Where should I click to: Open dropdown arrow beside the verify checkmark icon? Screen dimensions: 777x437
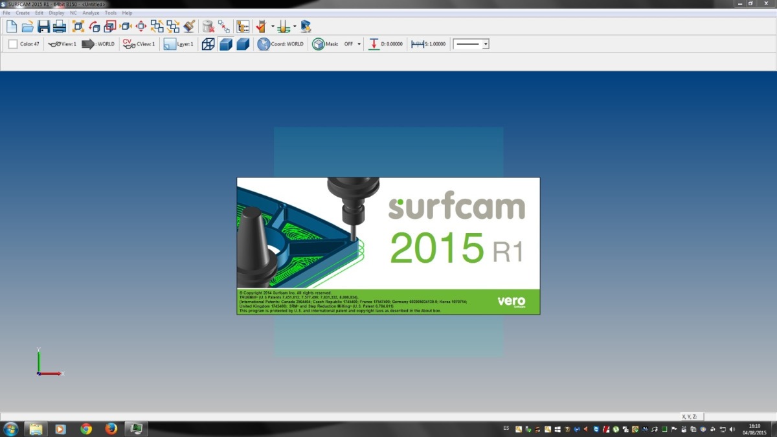(x=273, y=27)
